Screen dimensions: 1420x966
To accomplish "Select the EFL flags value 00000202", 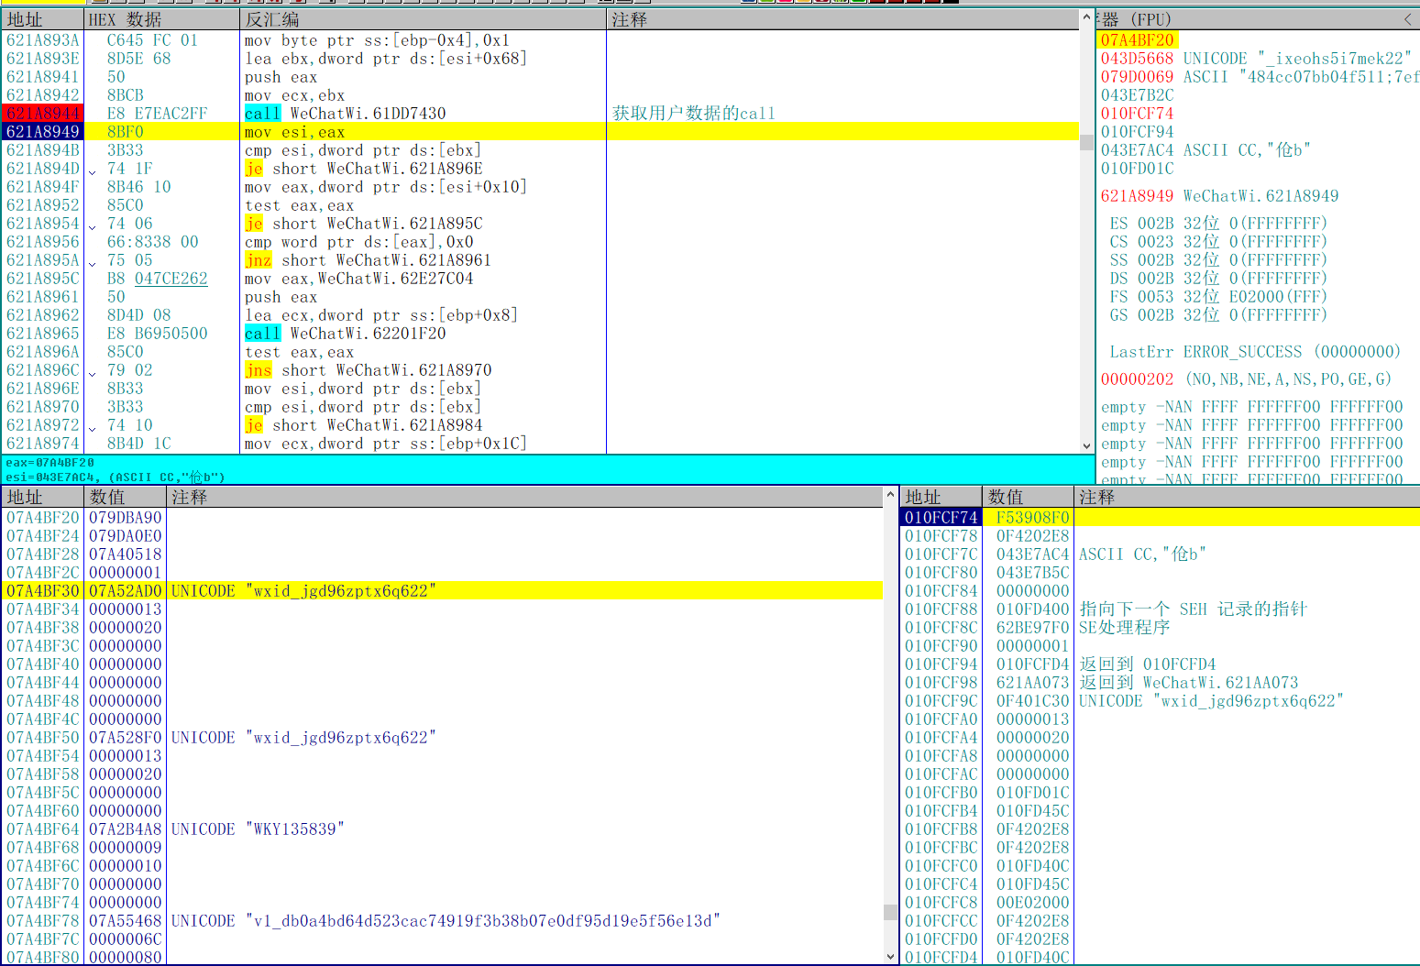I will tap(1137, 379).
